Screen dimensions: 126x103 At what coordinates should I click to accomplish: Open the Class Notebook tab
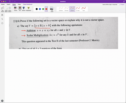28,4
